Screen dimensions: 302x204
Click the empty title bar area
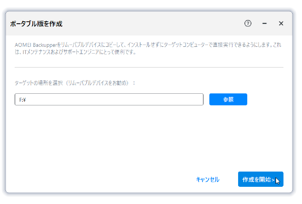coord(152,24)
